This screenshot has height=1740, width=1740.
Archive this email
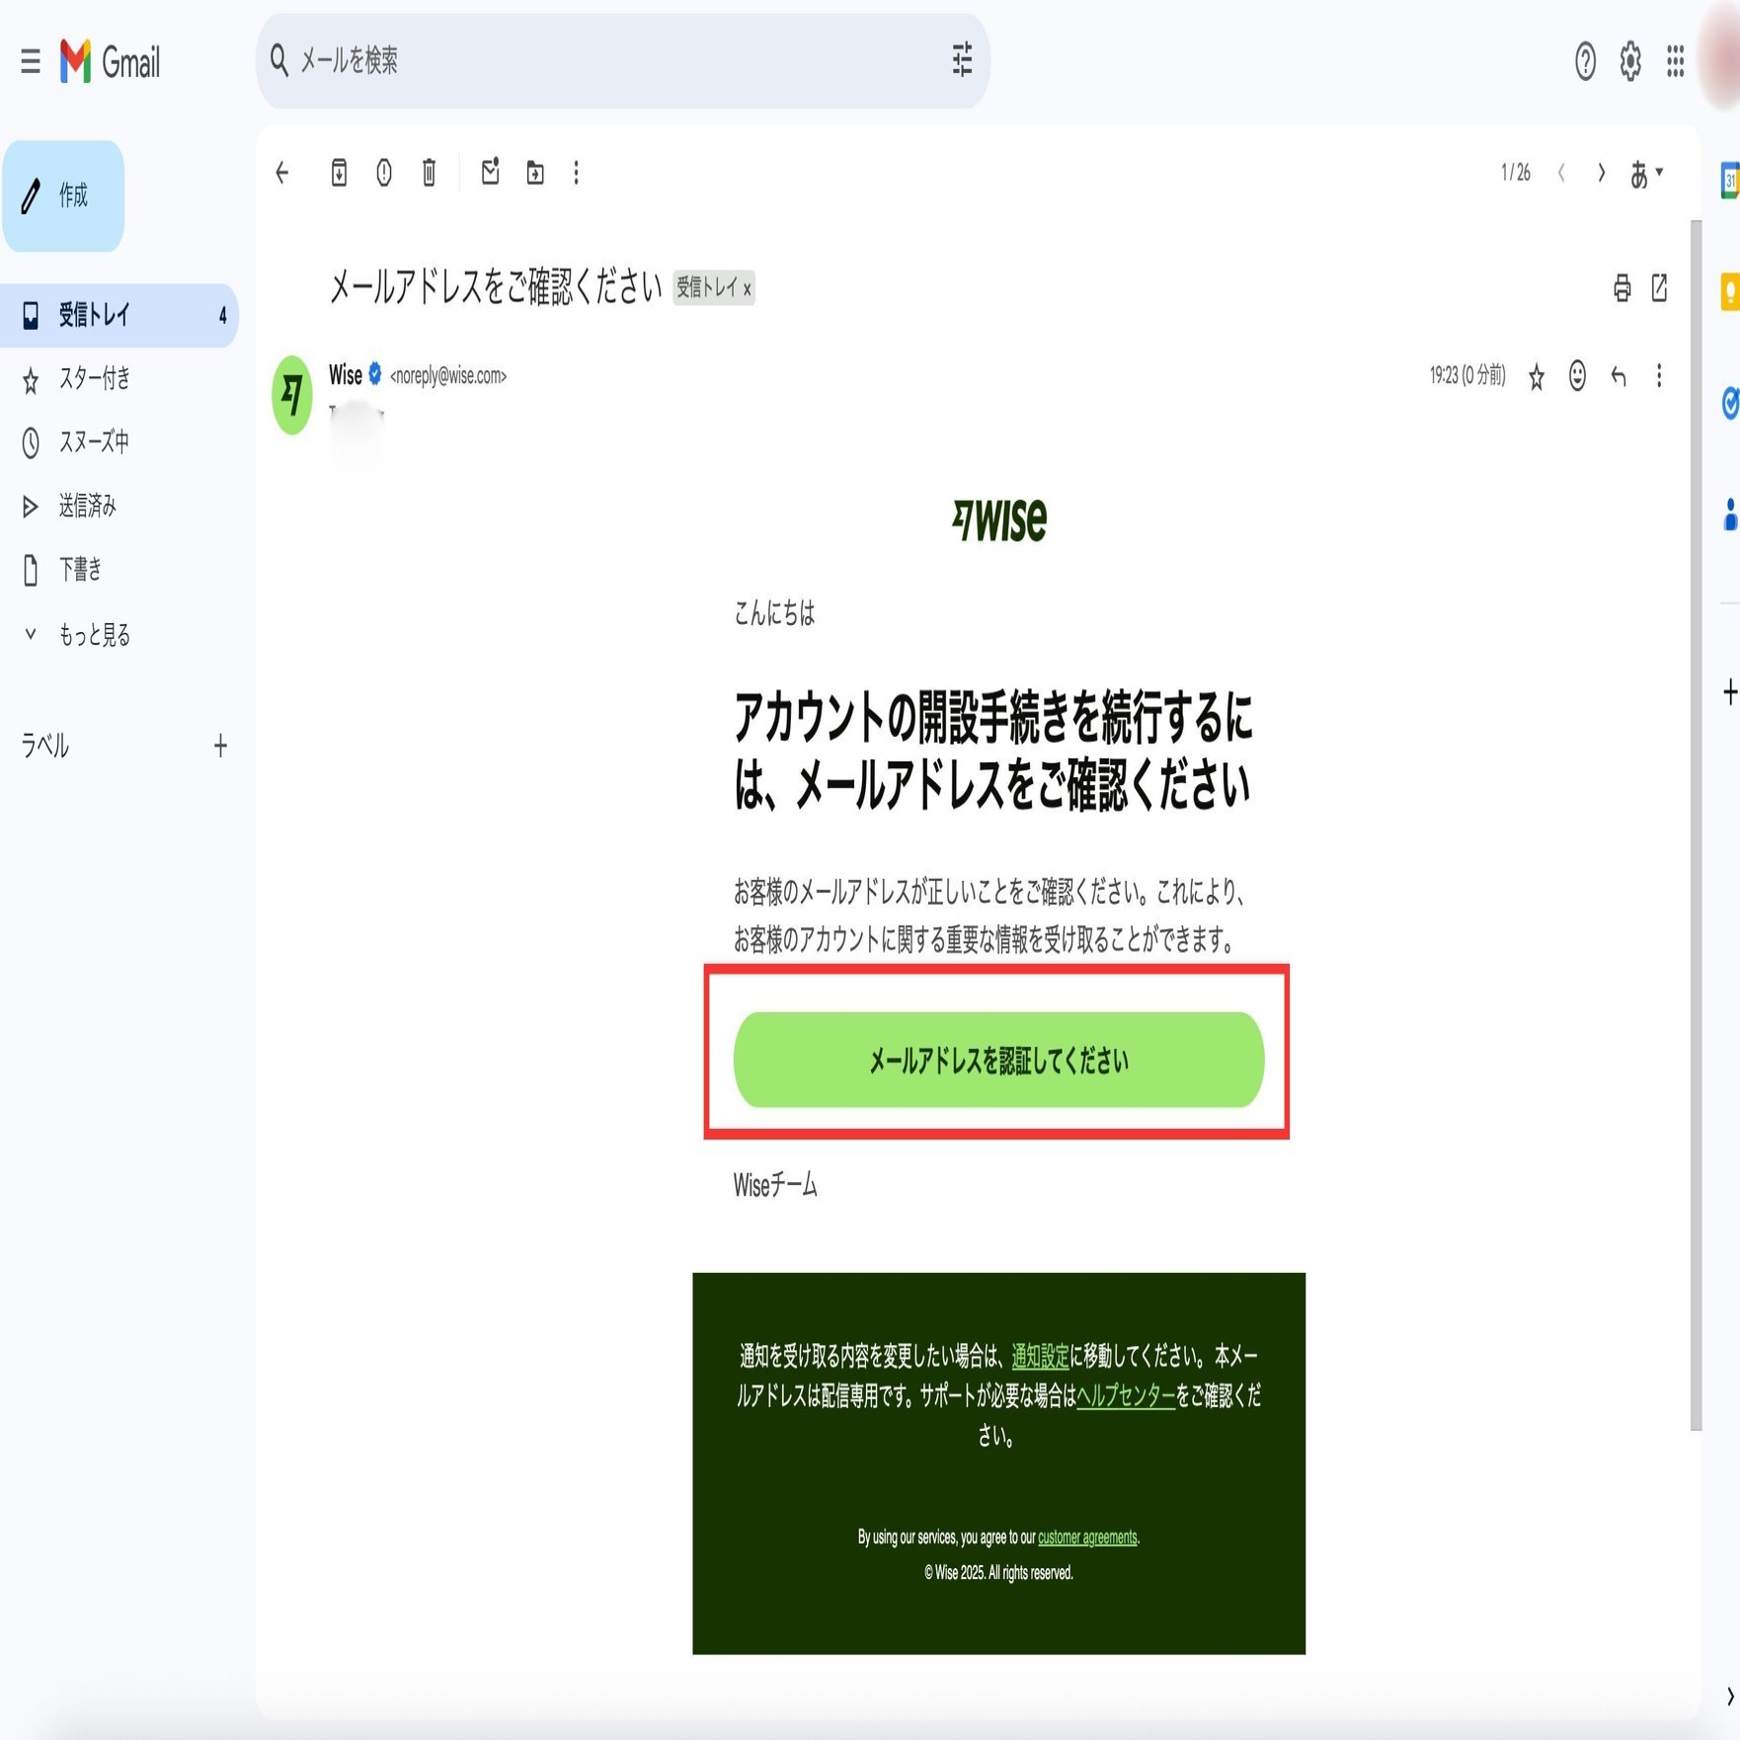(x=339, y=174)
